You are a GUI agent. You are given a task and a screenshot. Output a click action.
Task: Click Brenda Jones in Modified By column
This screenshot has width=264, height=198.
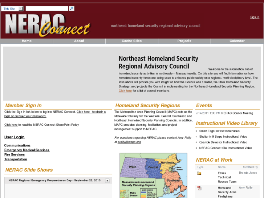pyautogui.click(x=248, y=173)
